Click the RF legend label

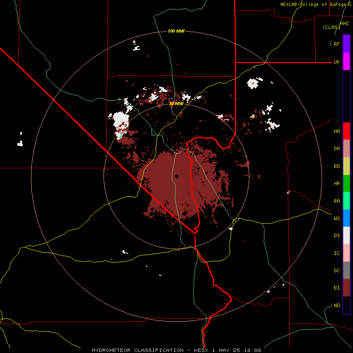tap(337, 44)
